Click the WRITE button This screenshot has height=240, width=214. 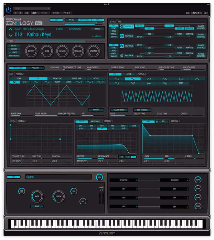tap(97, 29)
